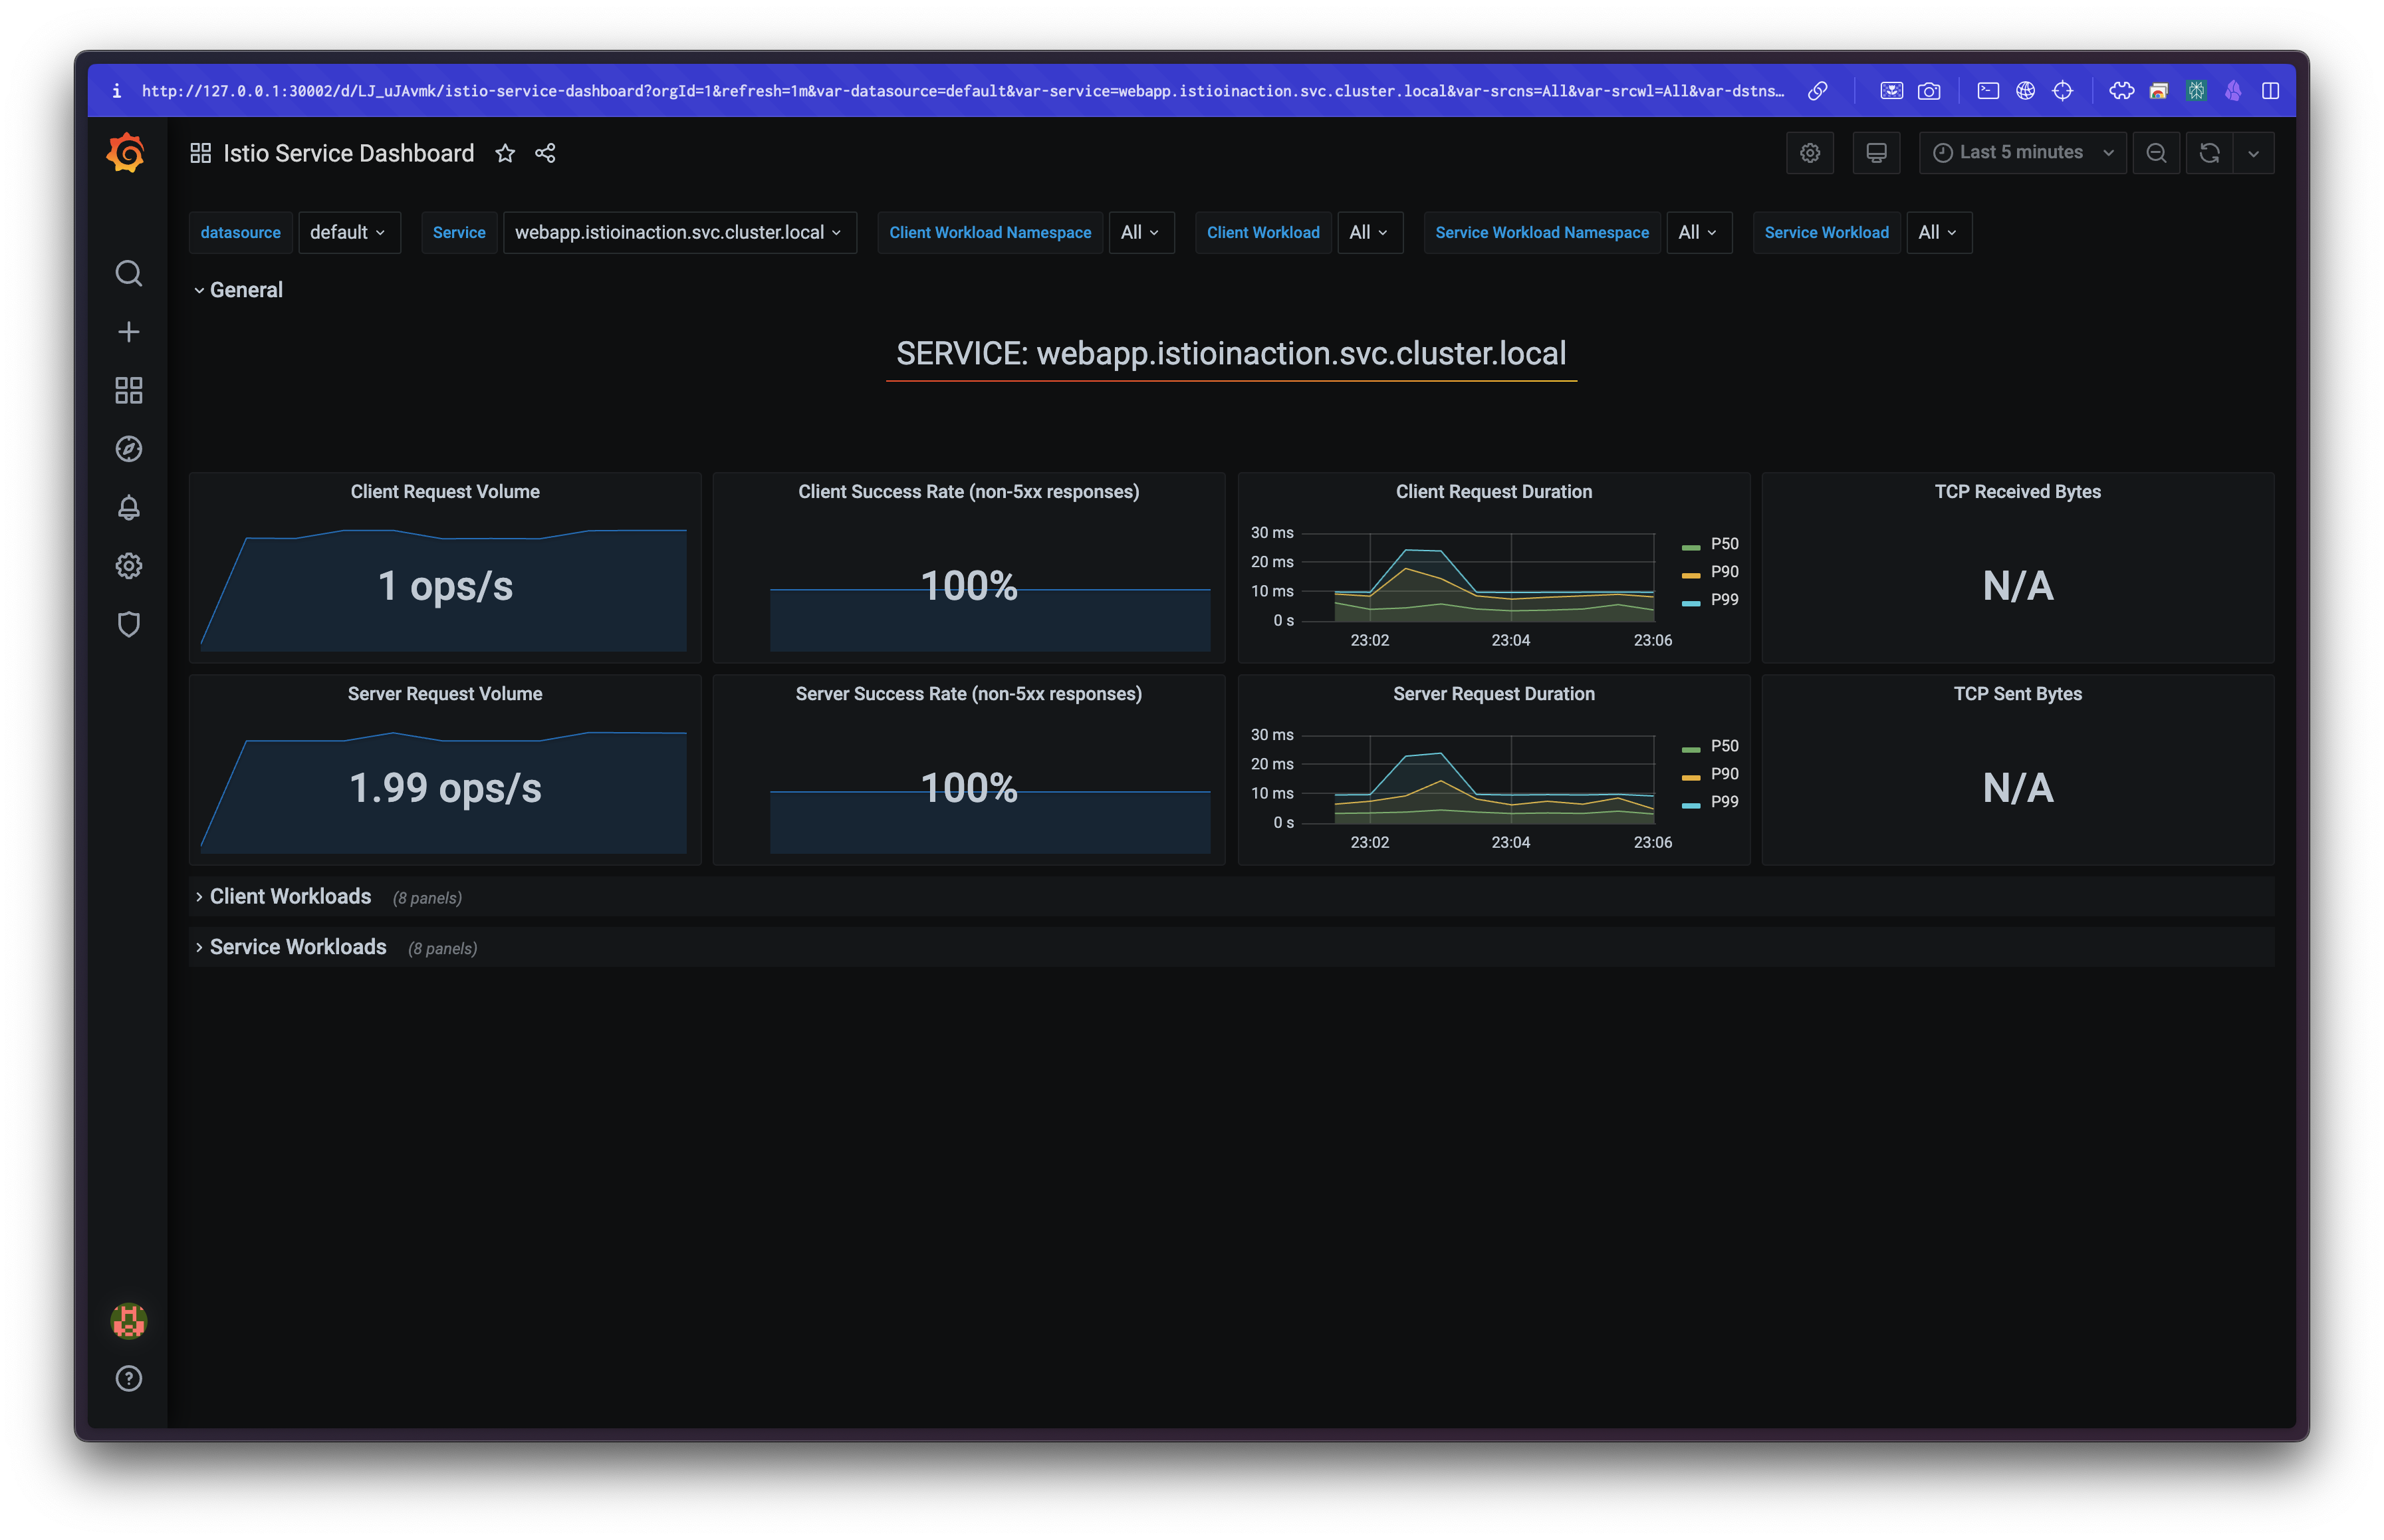Image resolution: width=2384 pixels, height=1540 pixels.
Task: Click the teal moth extension icon
Action: coord(2195,91)
